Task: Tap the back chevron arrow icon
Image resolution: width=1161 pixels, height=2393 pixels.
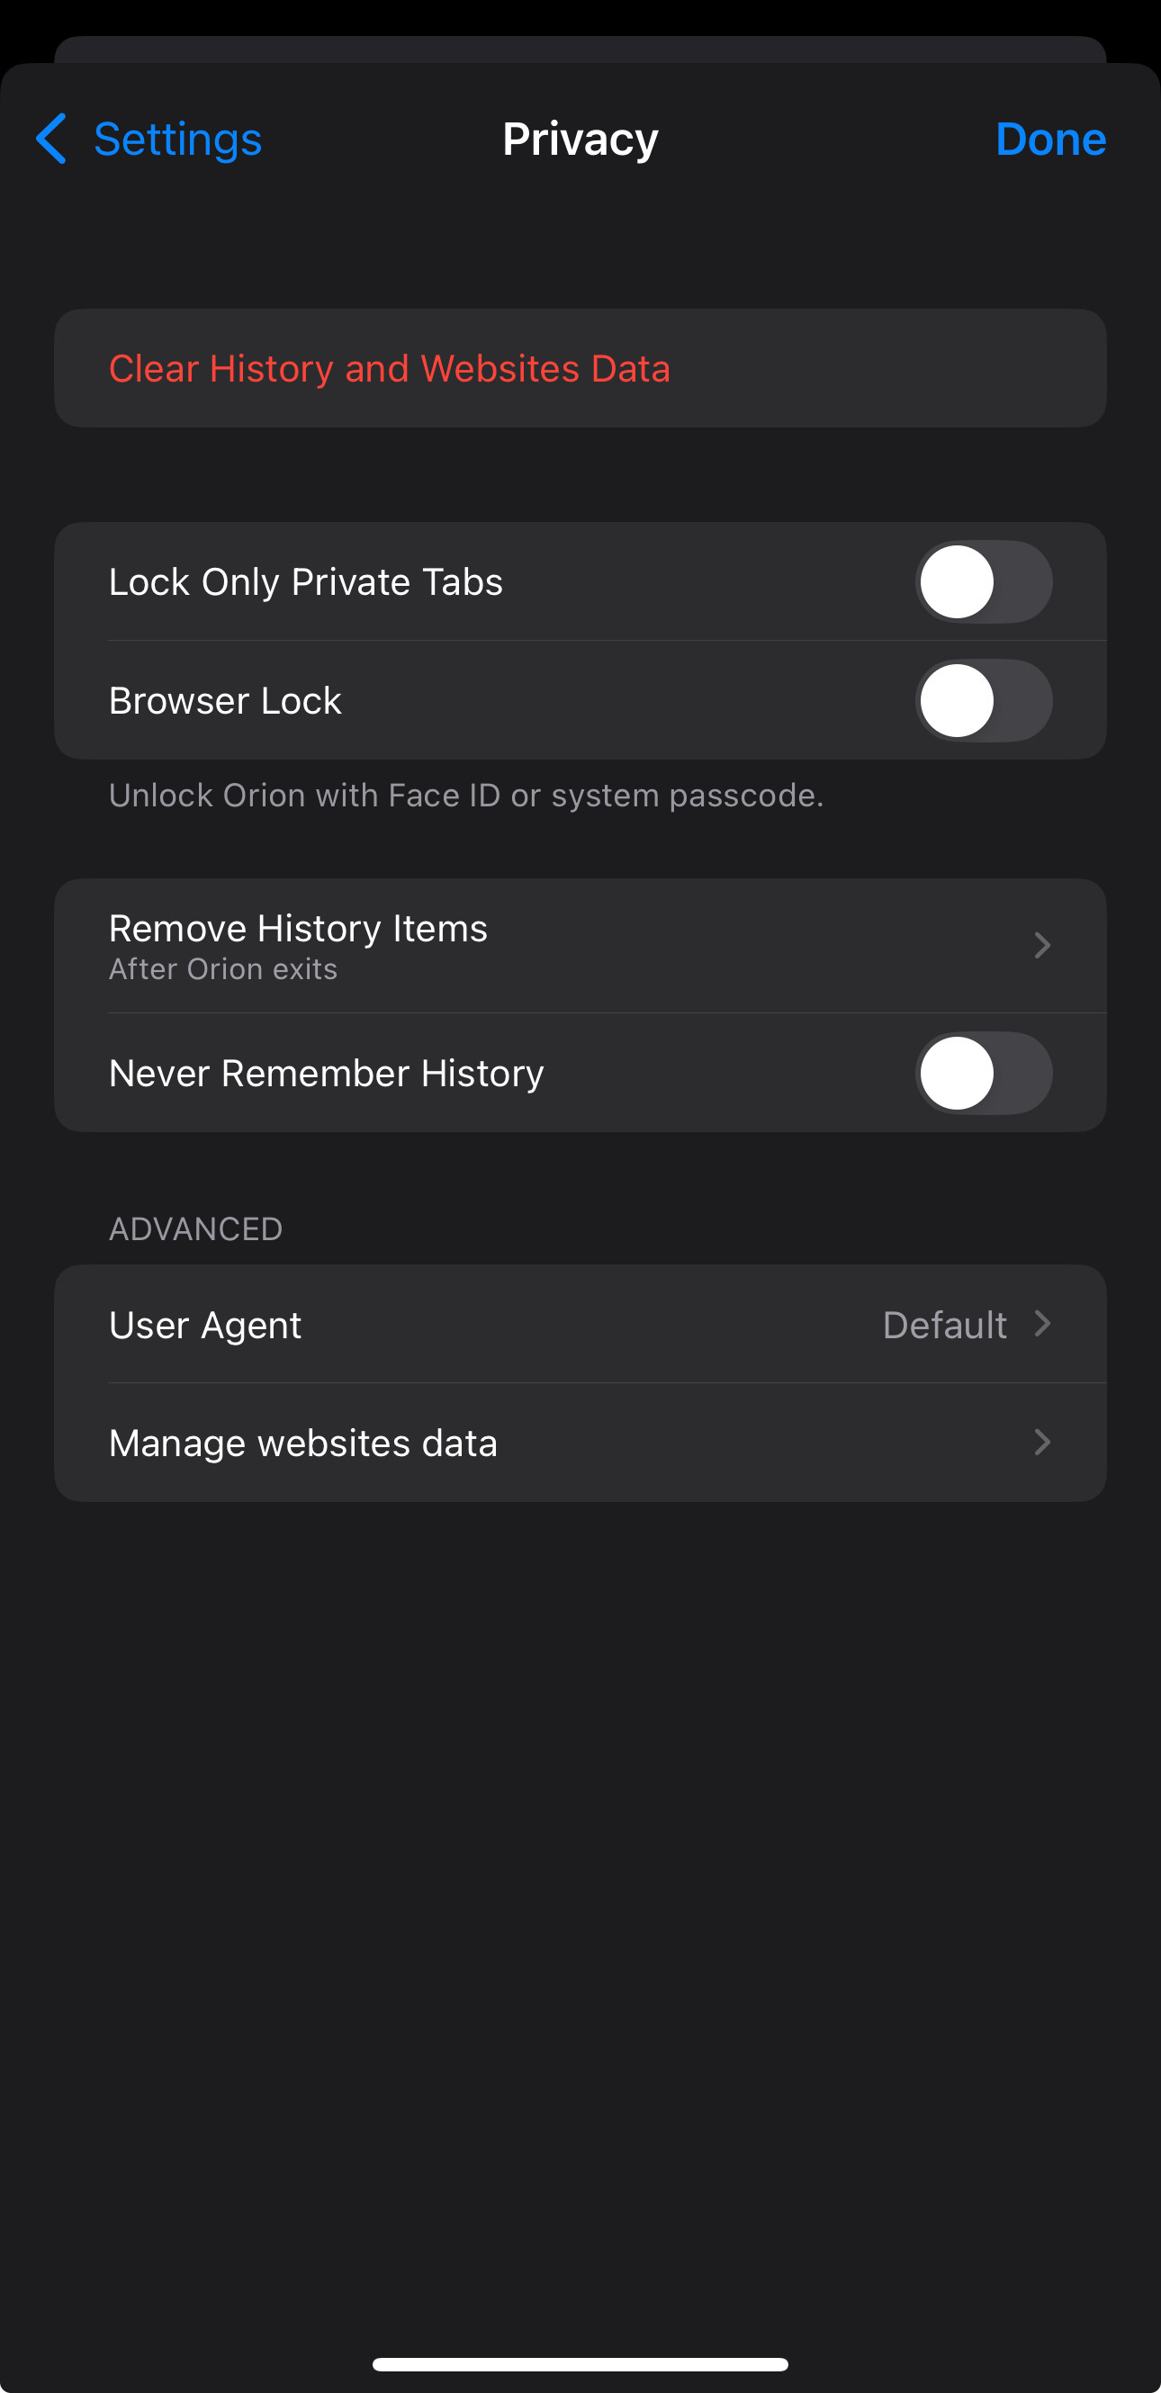Action: 52,139
